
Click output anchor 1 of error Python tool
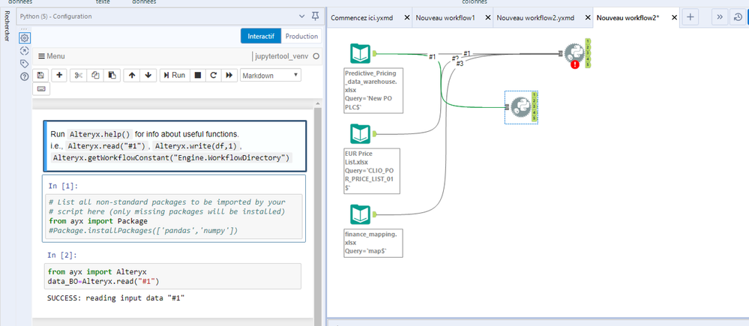coord(588,41)
